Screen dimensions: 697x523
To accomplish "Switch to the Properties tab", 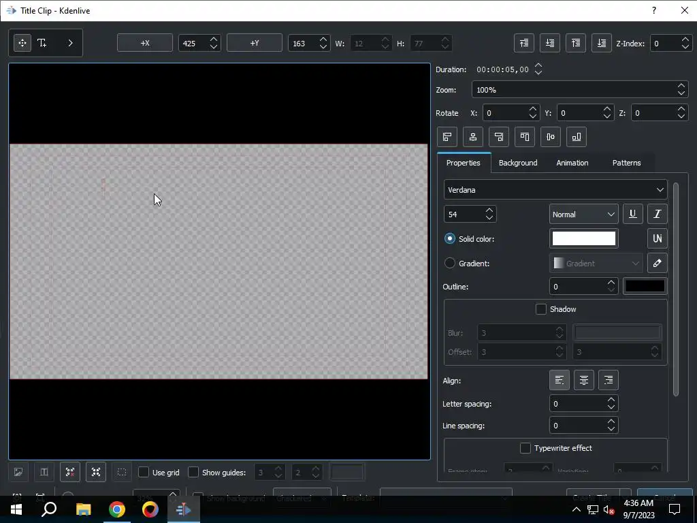I will click(463, 163).
